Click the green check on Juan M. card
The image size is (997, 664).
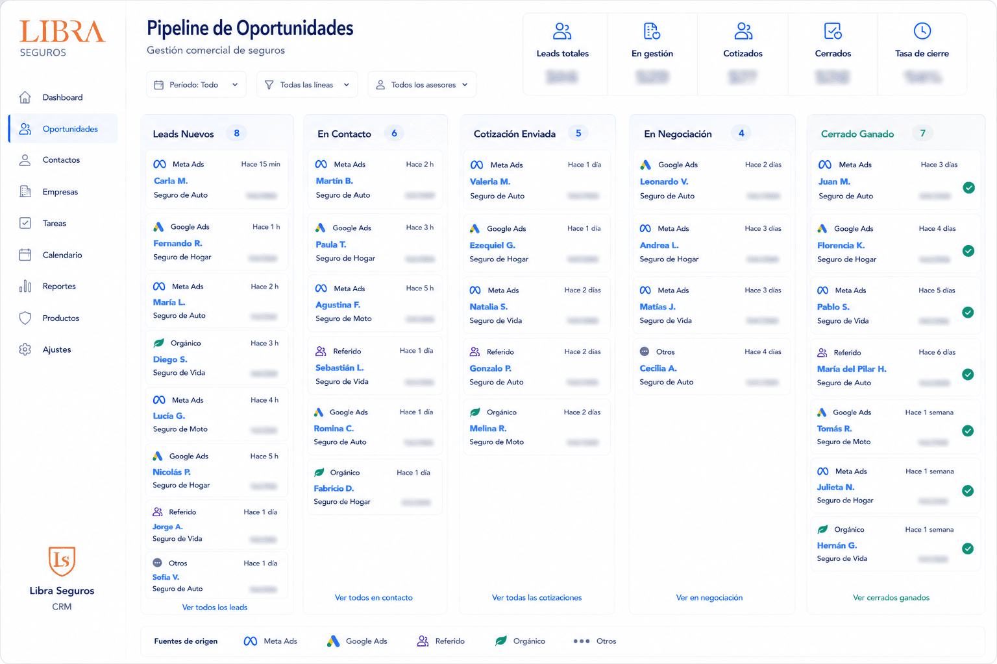tap(968, 188)
